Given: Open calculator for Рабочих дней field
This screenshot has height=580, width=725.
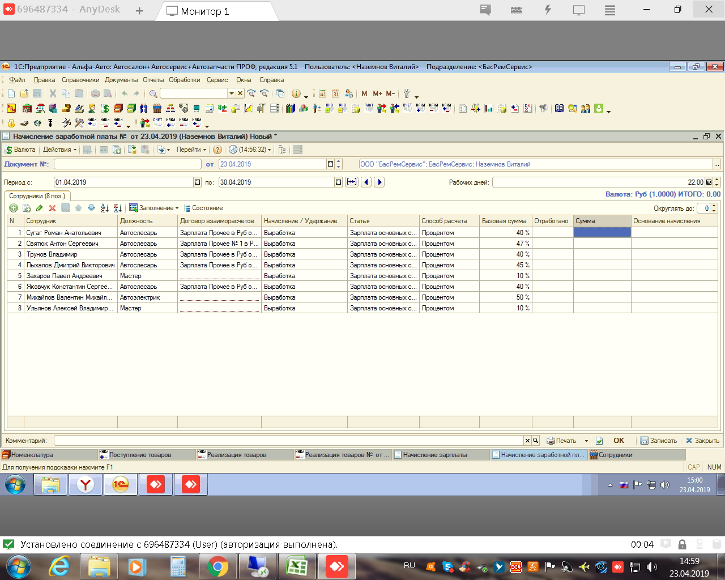Looking at the screenshot, I should click(709, 182).
